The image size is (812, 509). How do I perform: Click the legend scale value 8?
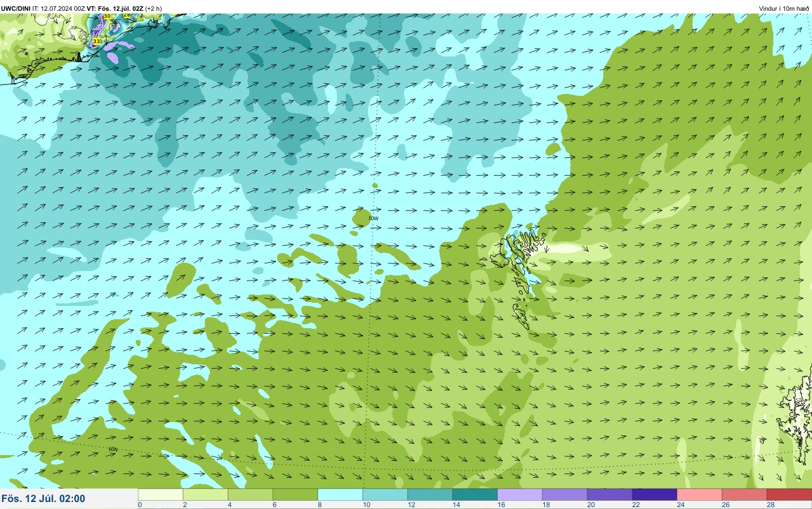tap(319, 505)
